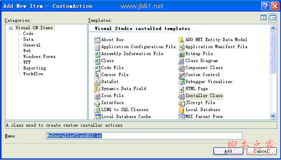The height and width of the screenshot is (160, 281).
Task: Select the Installer Class template icon
Action: coord(182,96)
